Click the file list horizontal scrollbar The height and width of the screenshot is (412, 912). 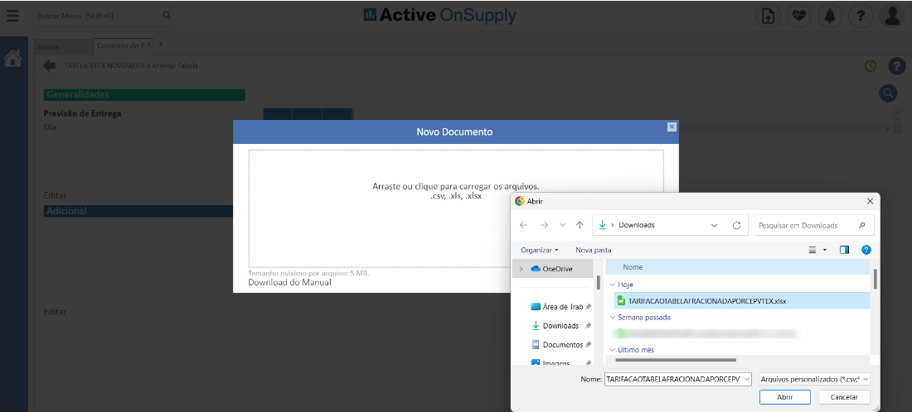click(676, 361)
